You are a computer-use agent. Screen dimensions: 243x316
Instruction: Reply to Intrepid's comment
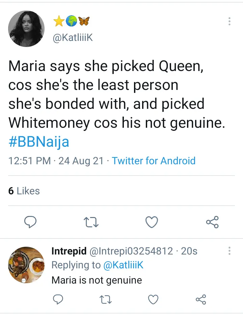(x=58, y=299)
